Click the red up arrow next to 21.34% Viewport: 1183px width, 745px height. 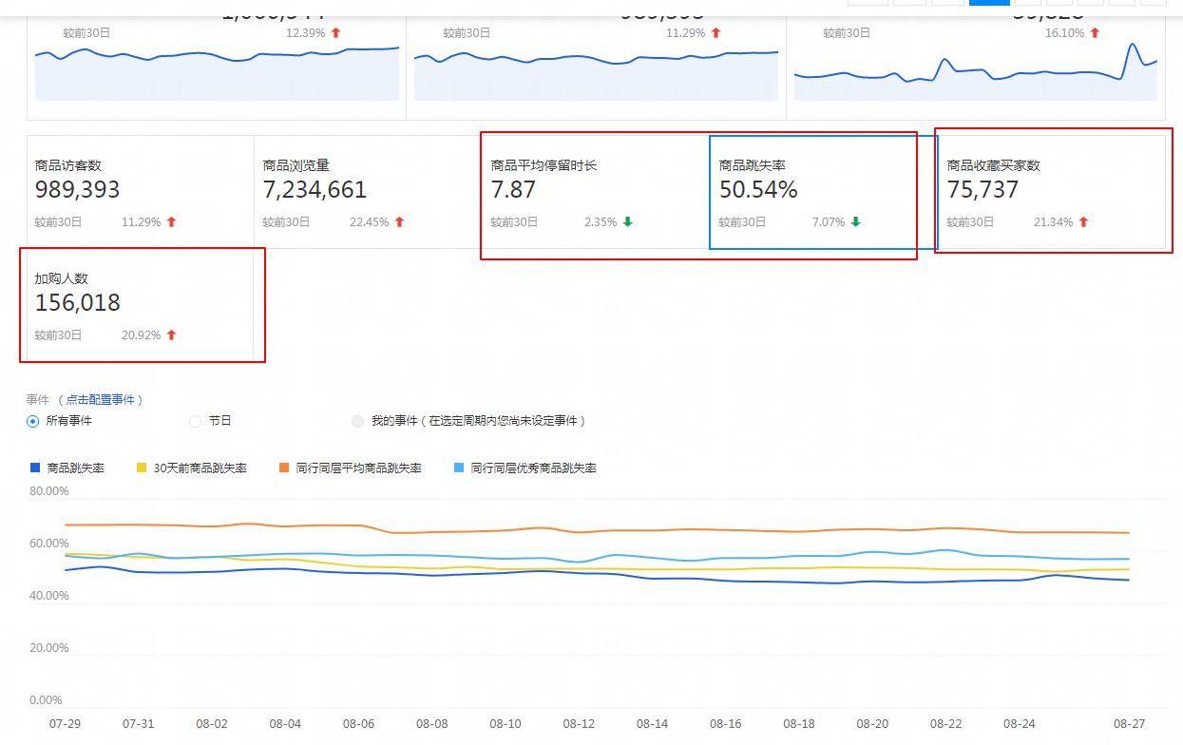(1083, 222)
